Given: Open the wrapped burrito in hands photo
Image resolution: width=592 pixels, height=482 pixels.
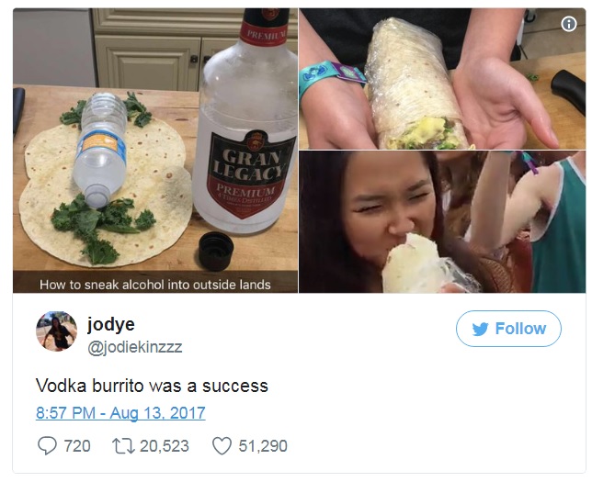Looking at the screenshot, I should 442,79.
